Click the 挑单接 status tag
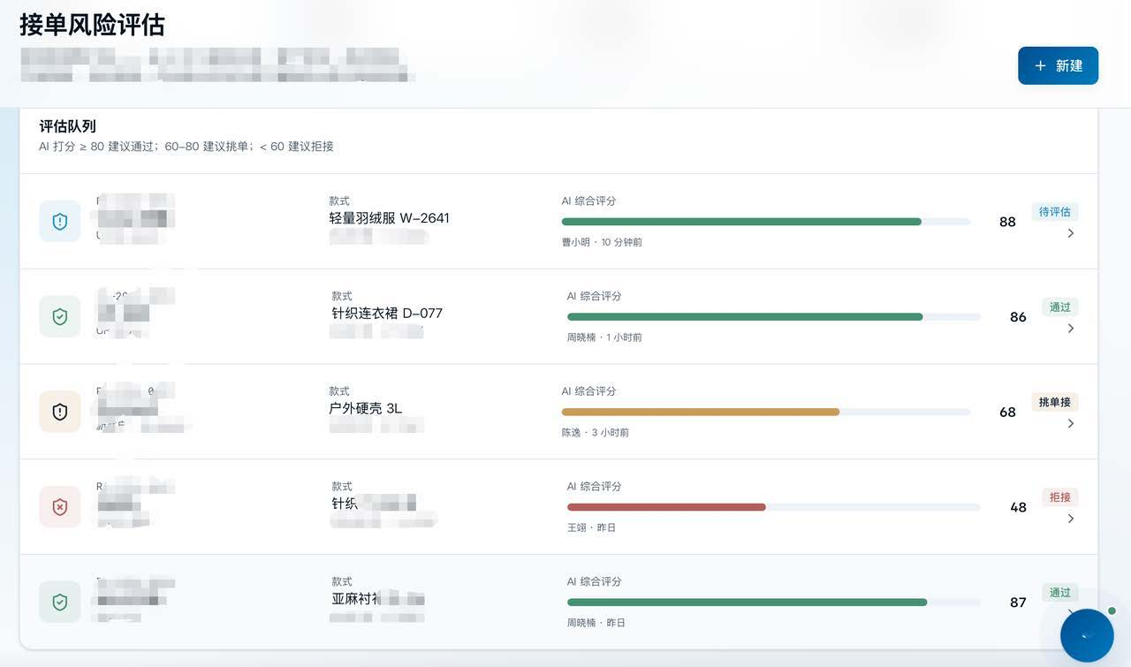1131x667 pixels. [1055, 403]
